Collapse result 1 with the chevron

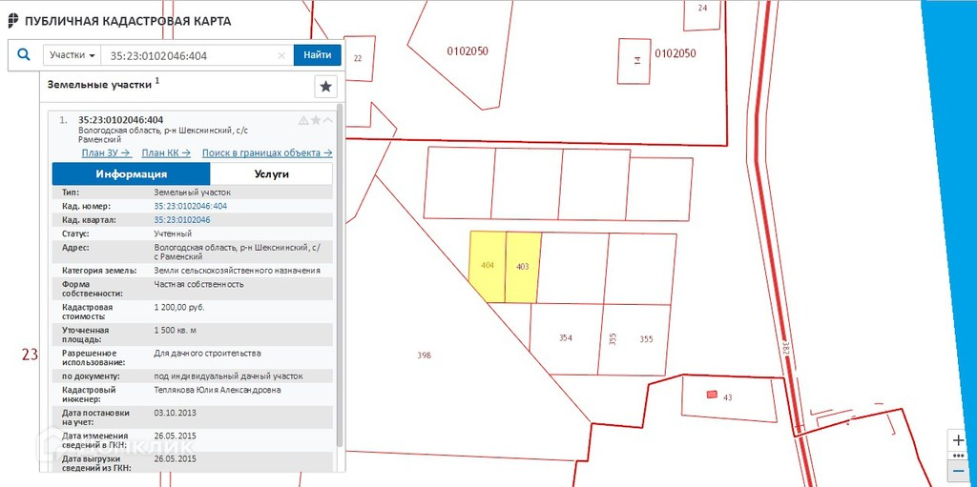click(x=328, y=120)
